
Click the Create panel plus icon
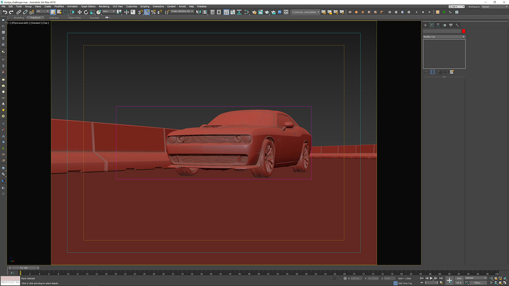coord(425,25)
